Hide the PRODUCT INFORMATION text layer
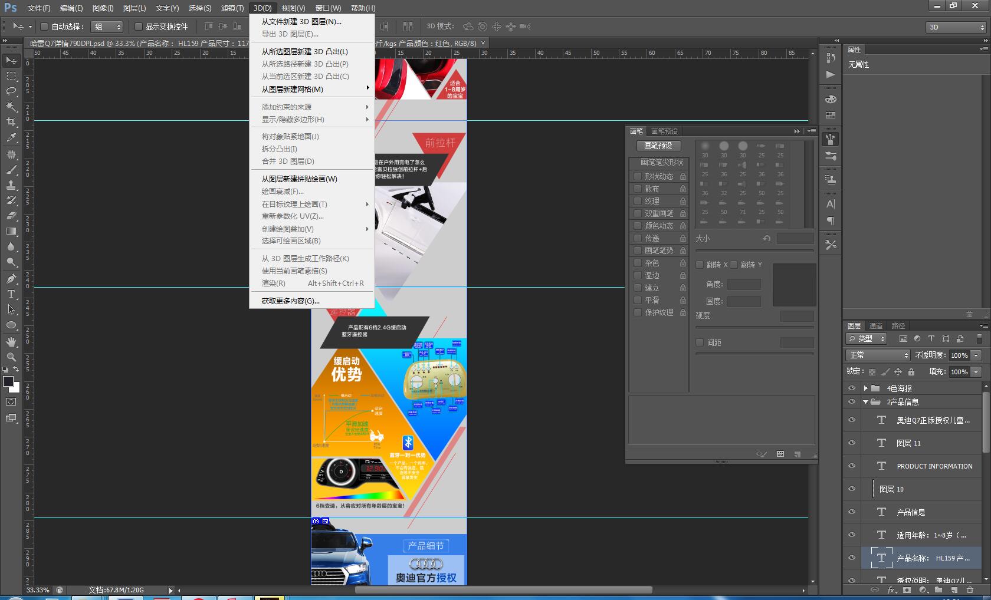 click(851, 466)
